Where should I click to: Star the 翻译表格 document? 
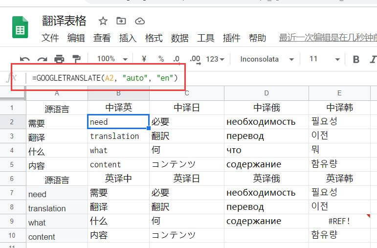(103, 21)
